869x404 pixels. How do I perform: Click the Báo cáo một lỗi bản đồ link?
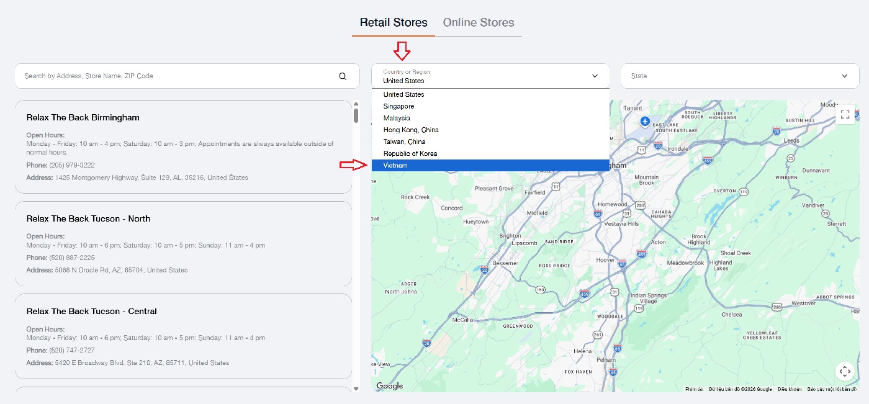click(x=832, y=389)
